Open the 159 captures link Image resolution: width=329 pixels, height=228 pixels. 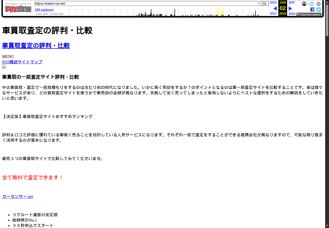pos(44,10)
